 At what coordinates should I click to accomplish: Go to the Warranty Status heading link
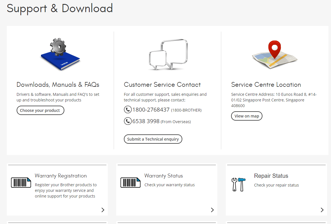164,176
